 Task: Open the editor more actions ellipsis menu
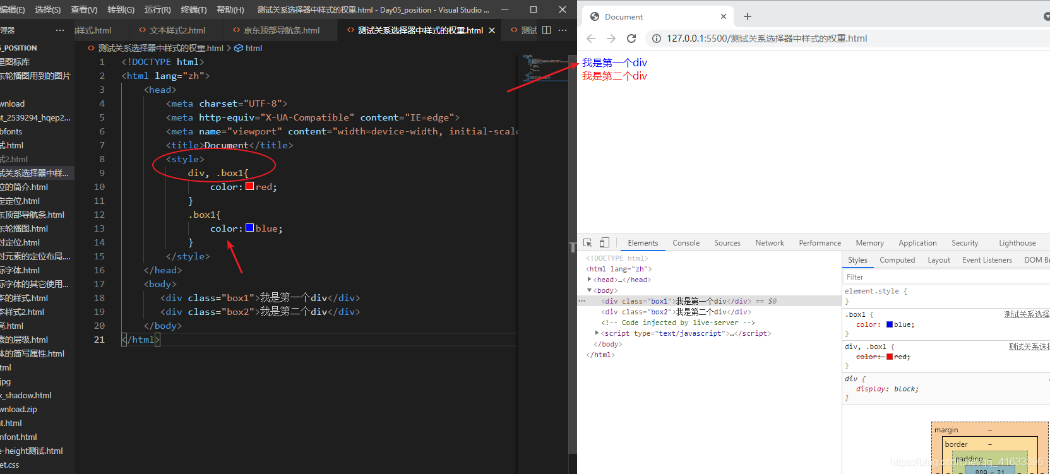(x=563, y=30)
